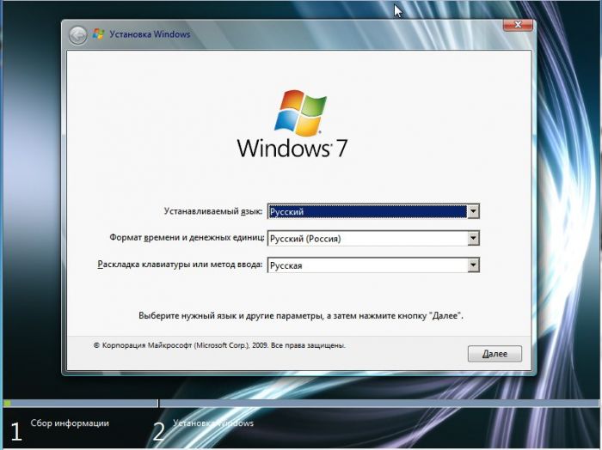Open the Устанавливаемый язык dropdown arrow
This screenshot has width=602, height=450.
coord(473,211)
